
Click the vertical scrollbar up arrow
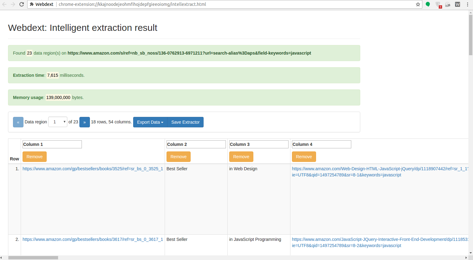[471, 12]
